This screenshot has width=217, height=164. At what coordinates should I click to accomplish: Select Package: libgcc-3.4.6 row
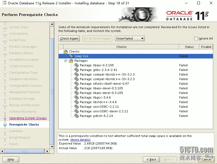[x=136, y=97]
